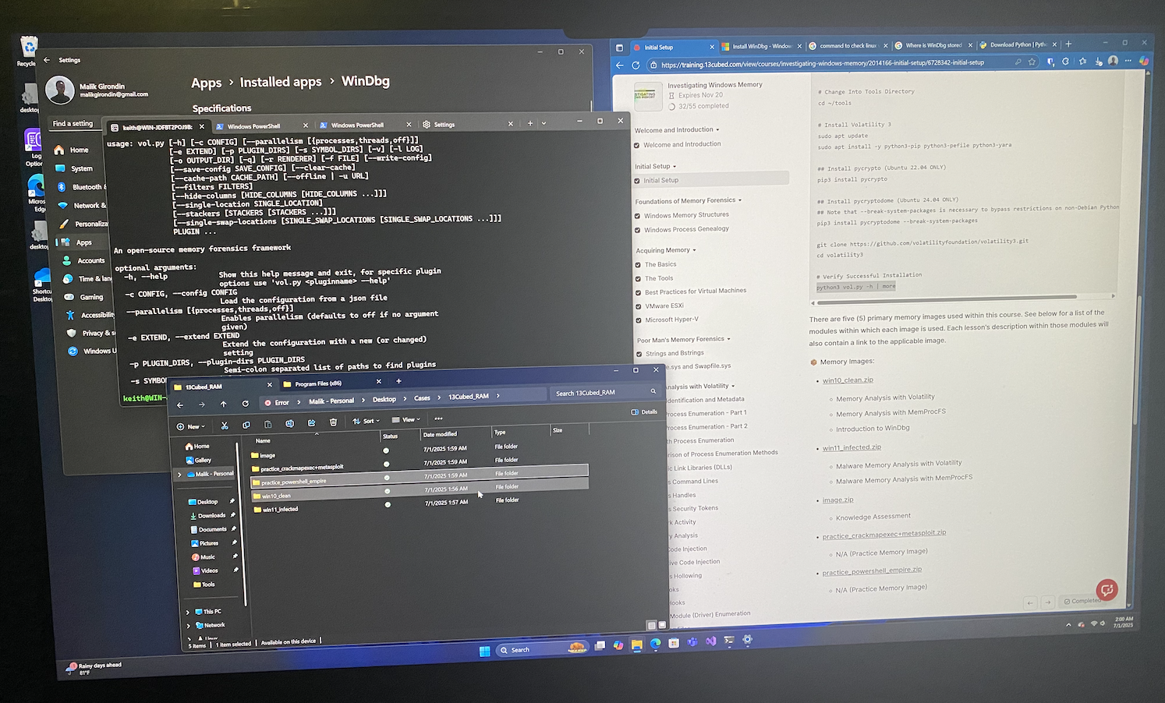Click Cases in Explorer address breadcrumb
This screenshot has width=1165, height=703.
(x=422, y=398)
